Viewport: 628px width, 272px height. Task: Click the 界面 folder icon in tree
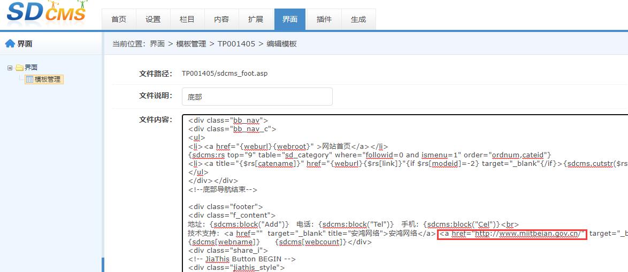[19, 68]
